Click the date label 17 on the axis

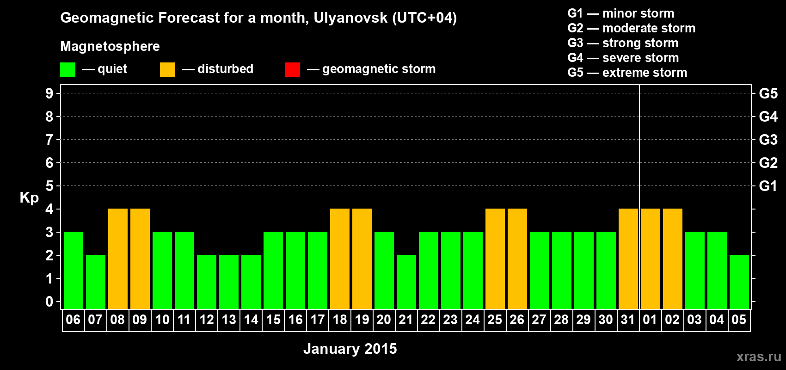click(x=318, y=320)
